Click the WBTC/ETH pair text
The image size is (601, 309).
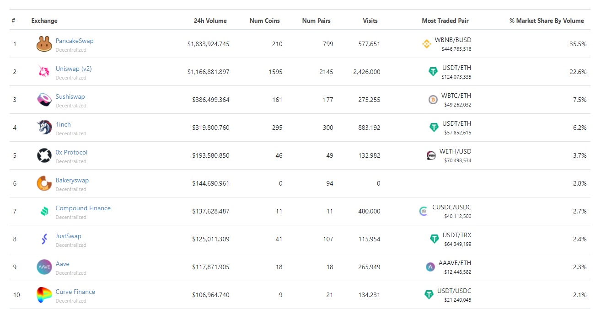(x=456, y=96)
